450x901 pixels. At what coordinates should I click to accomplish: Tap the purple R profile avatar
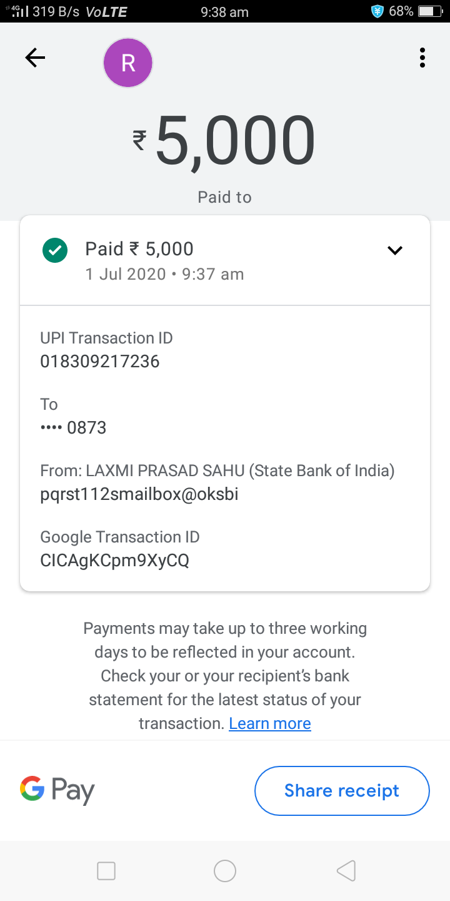[x=128, y=63]
